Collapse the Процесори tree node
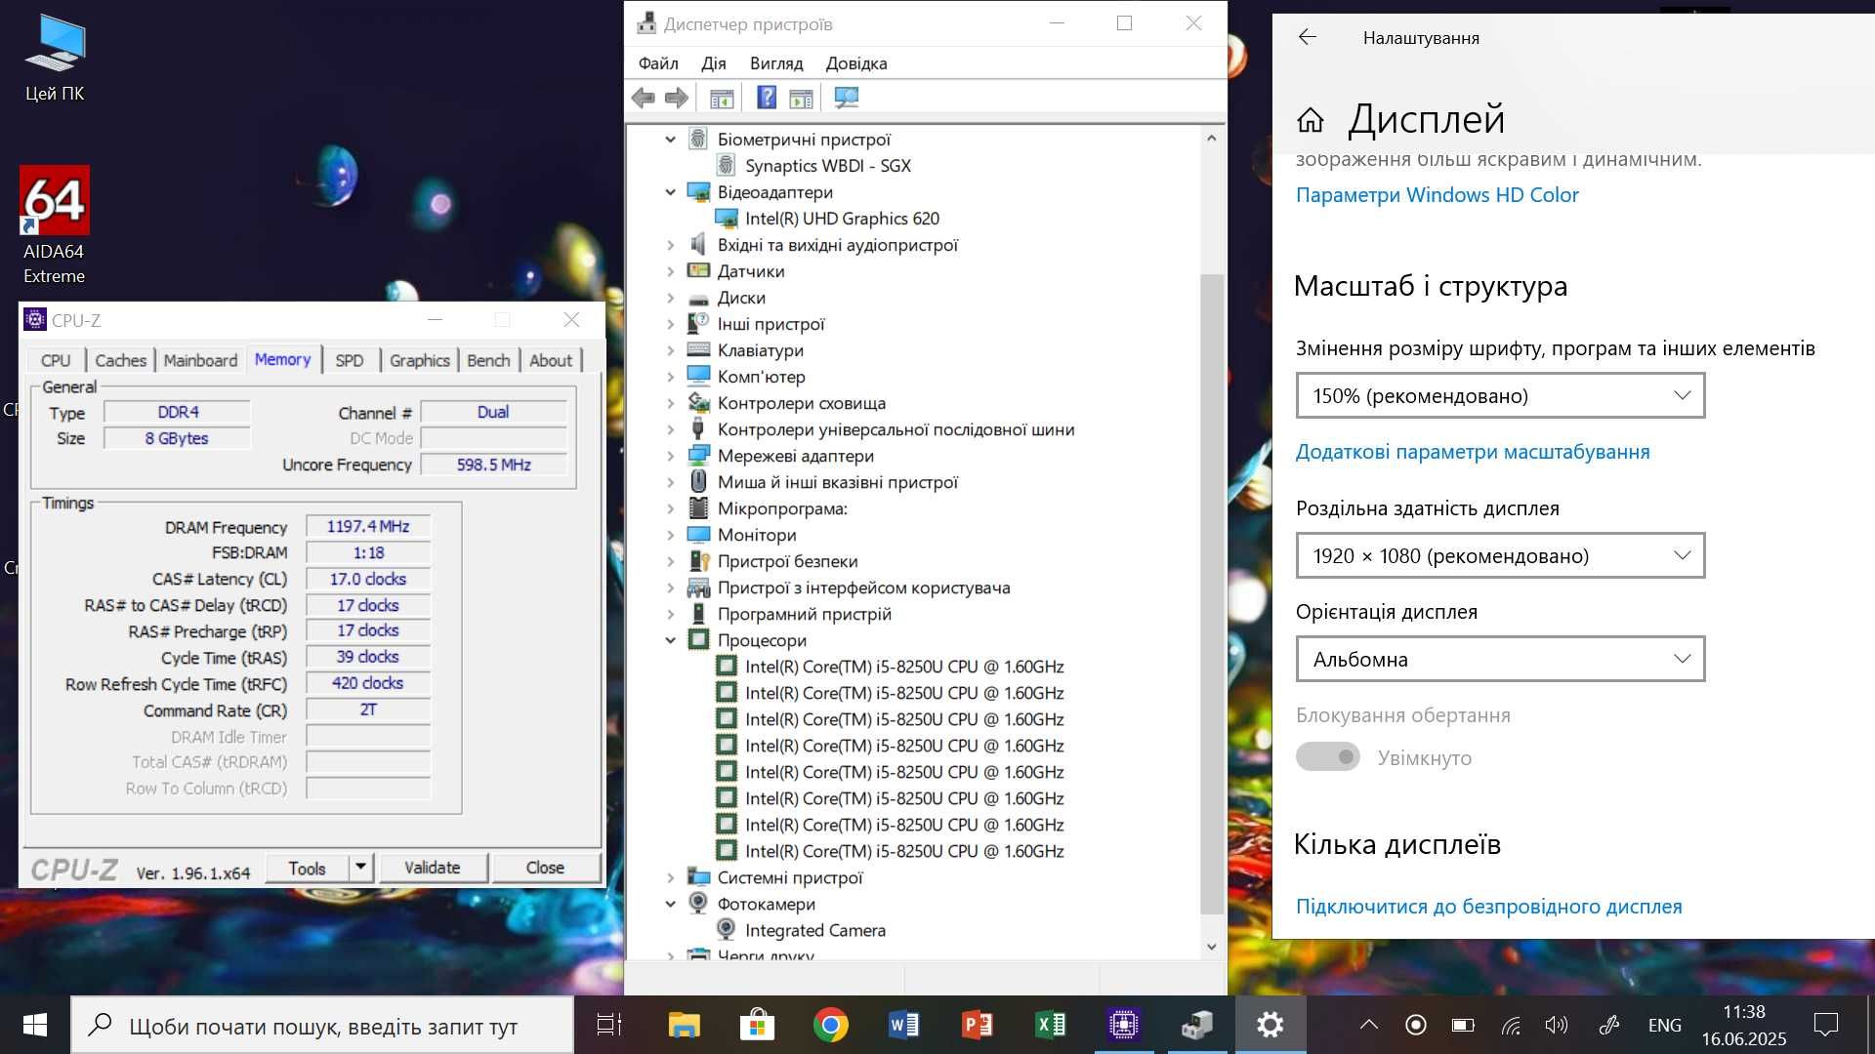This screenshot has width=1875, height=1054. (x=670, y=640)
